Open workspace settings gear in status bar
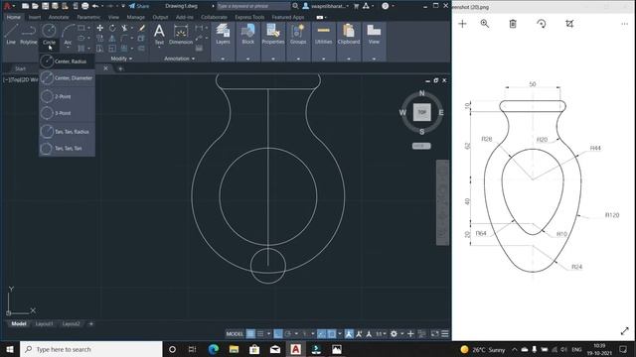 pyautogui.click(x=394, y=334)
